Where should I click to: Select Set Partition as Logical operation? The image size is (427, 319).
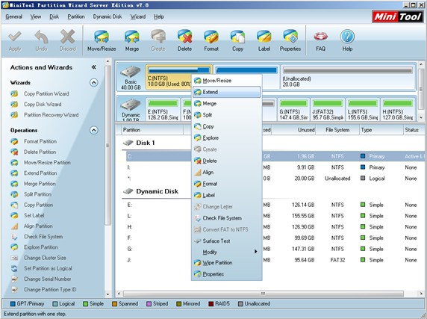pyautogui.click(x=48, y=268)
